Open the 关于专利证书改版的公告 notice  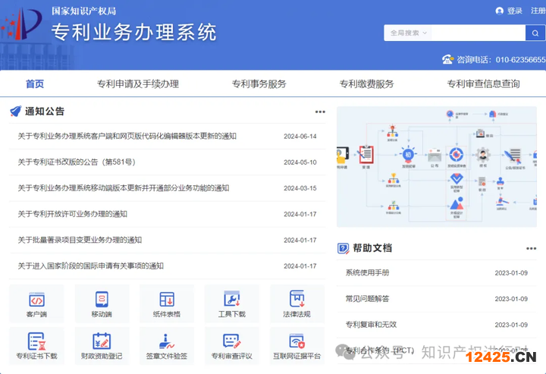click(x=77, y=162)
